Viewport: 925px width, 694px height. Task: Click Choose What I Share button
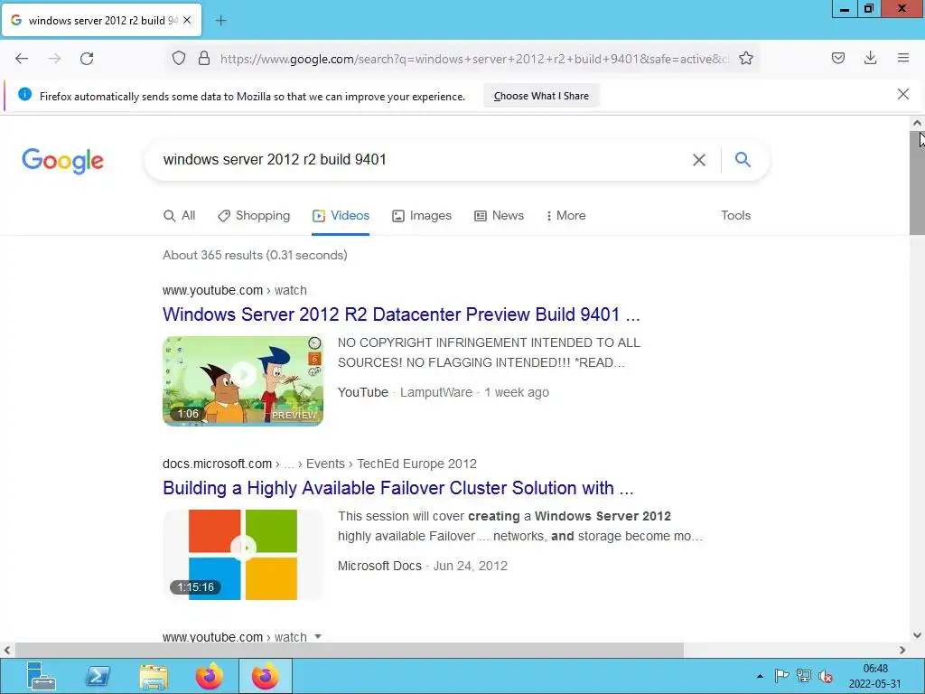(541, 96)
